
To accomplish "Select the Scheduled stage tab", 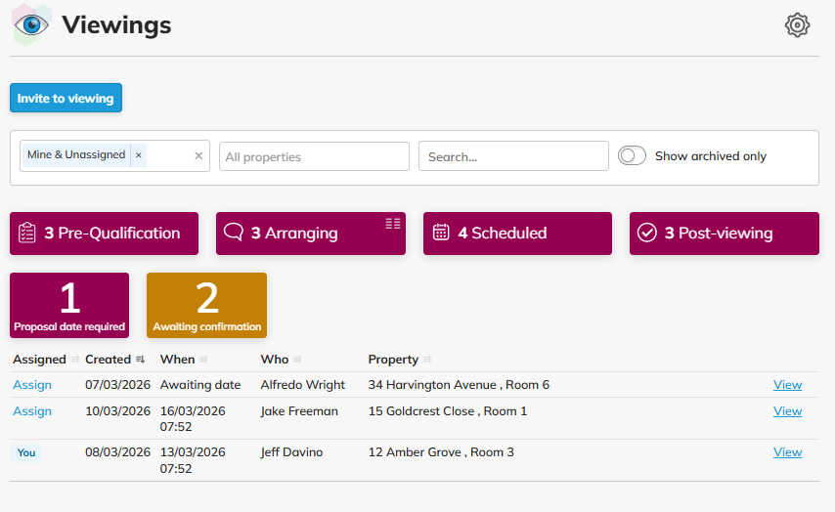I will coord(517,234).
